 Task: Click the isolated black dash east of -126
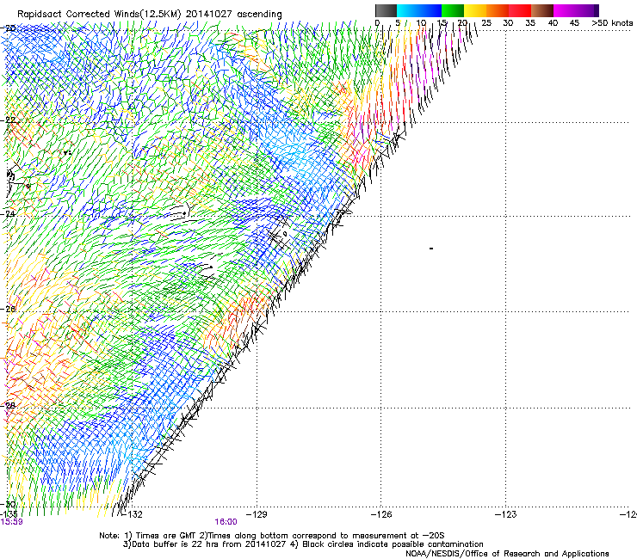coord(431,248)
